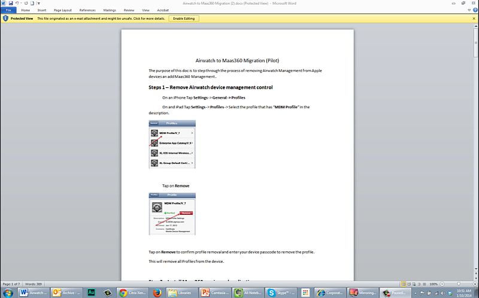The image size is (479, 298).
Task: Click the Save icon in Quick Access Toolbar
Action: (11, 3)
